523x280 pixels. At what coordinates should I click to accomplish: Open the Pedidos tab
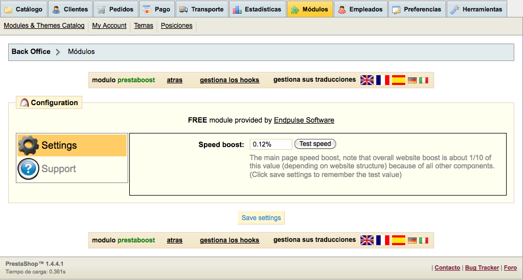click(x=116, y=9)
